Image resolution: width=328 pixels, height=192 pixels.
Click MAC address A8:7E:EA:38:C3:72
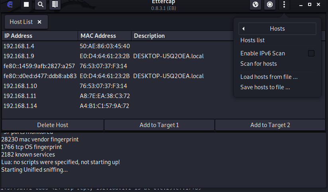click(x=105, y=96)
